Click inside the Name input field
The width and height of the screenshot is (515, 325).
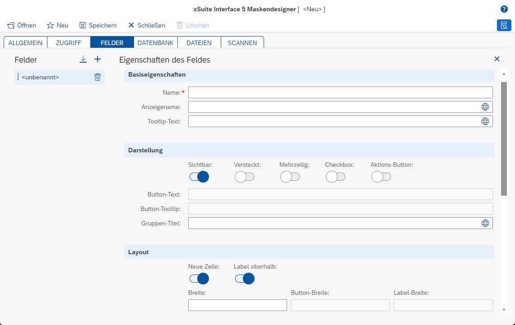pos(340,92)
